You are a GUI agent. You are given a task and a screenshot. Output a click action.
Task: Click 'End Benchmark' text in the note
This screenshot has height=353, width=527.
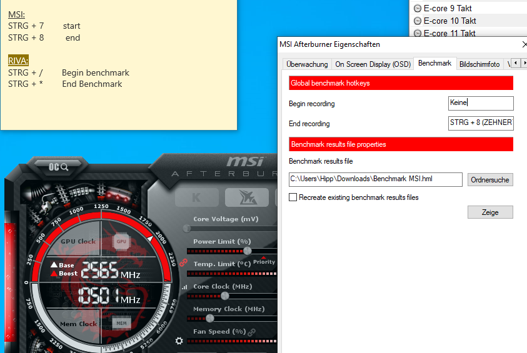pos(92,84)
